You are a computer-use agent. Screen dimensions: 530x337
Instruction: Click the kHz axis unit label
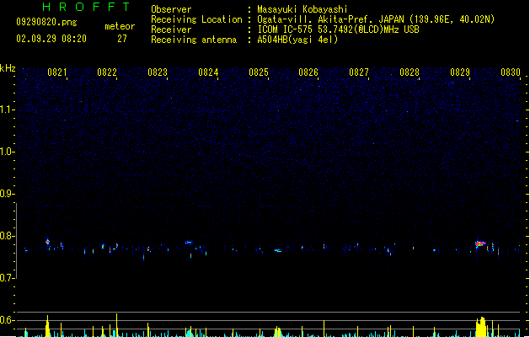tap(8, 68)
